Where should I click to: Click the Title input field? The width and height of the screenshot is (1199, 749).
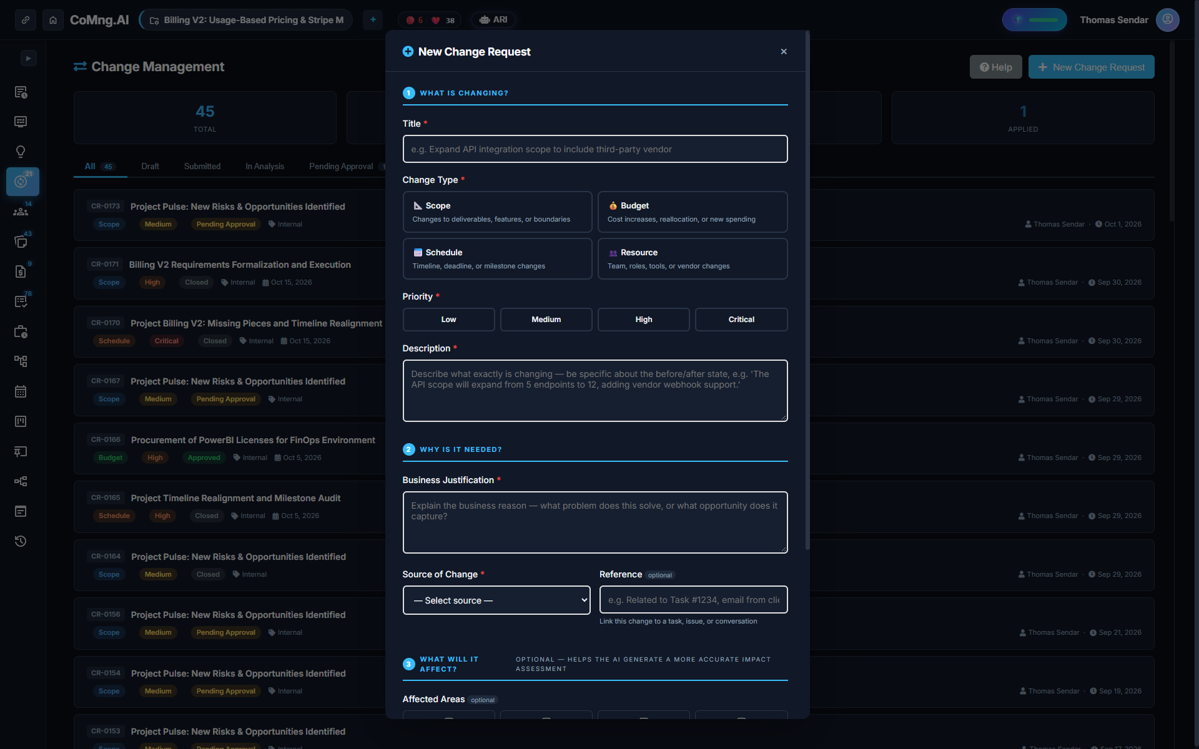tap(595, 149)
